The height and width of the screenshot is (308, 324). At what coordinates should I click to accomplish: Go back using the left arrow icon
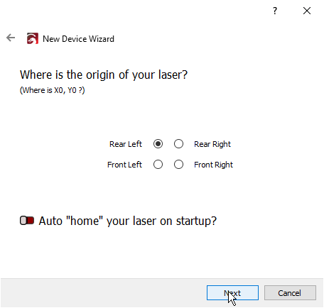[x=11, y=38]
